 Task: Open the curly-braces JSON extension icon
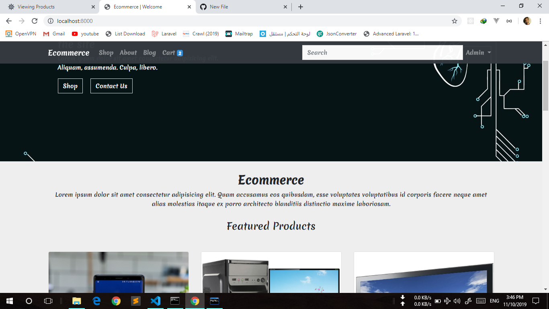(x=509, y=21)
